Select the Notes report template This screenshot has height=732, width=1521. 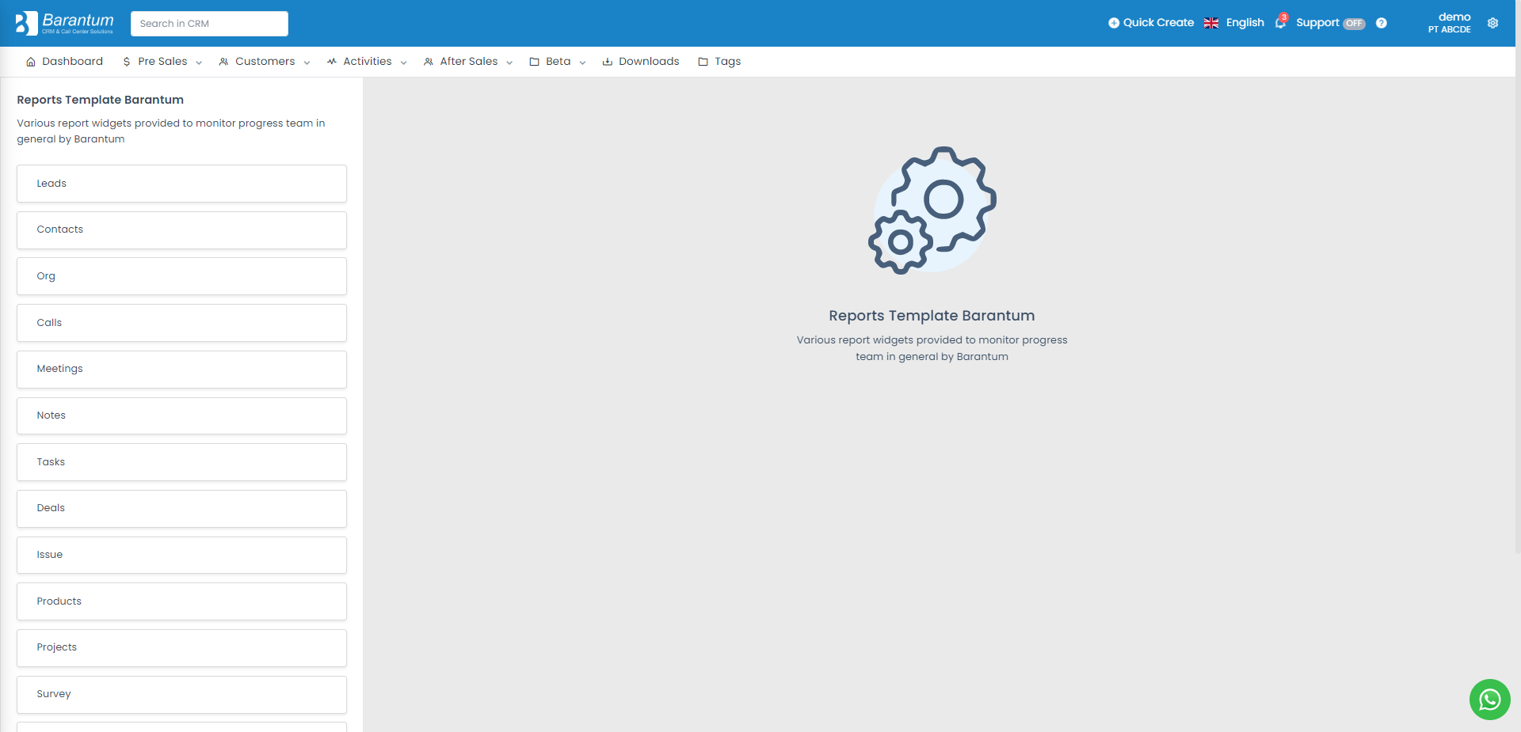pos(181,415)
